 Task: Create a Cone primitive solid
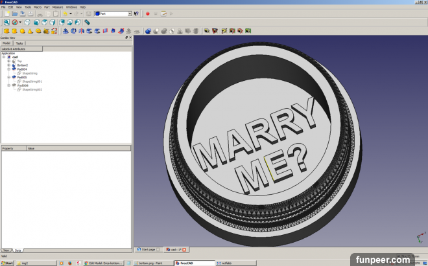(30, 30)
